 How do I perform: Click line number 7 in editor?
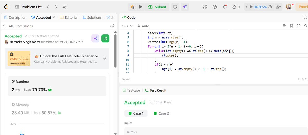[128, 46]
